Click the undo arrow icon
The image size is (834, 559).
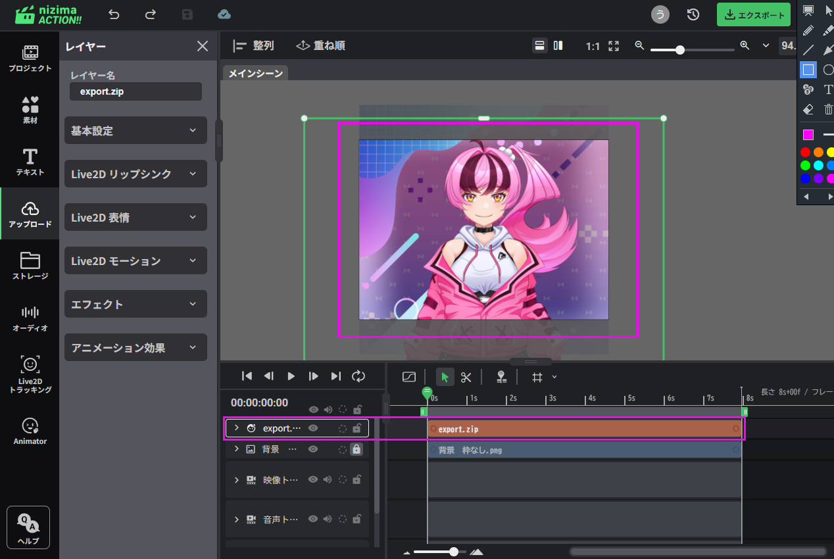(x=114, y=14)
